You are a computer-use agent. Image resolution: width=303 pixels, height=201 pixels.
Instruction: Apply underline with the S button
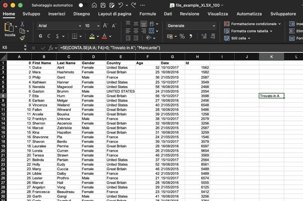coord(58,36)
